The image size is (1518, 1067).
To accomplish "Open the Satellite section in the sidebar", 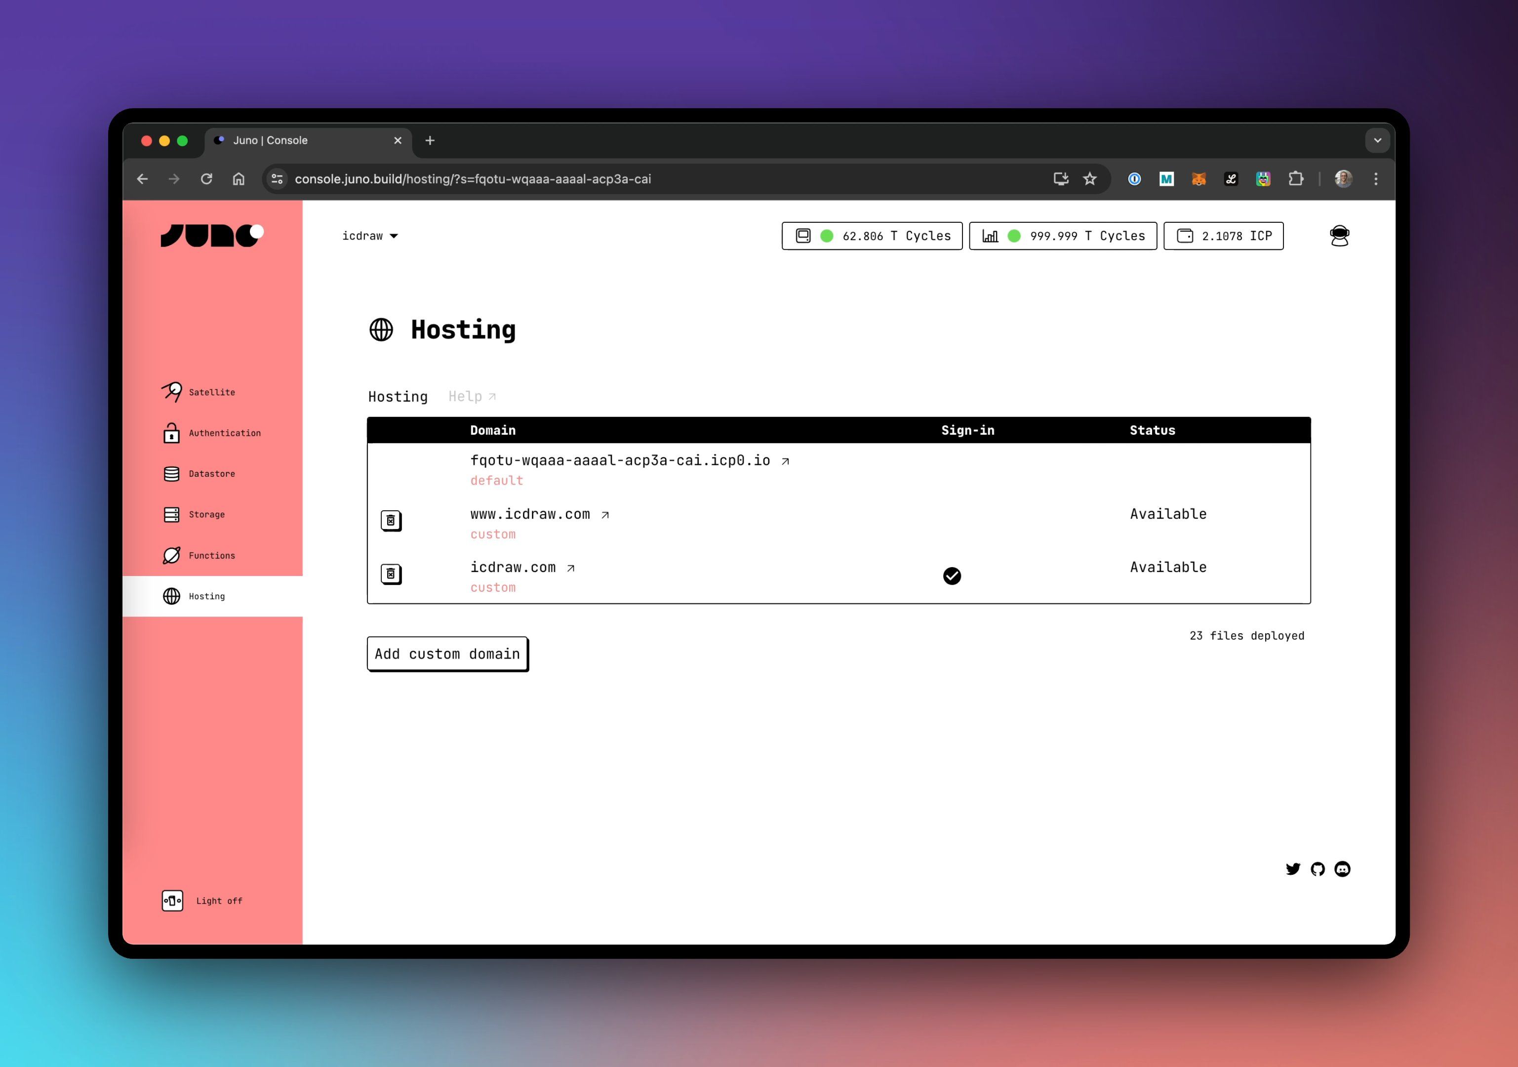I will tap(211, 392).
